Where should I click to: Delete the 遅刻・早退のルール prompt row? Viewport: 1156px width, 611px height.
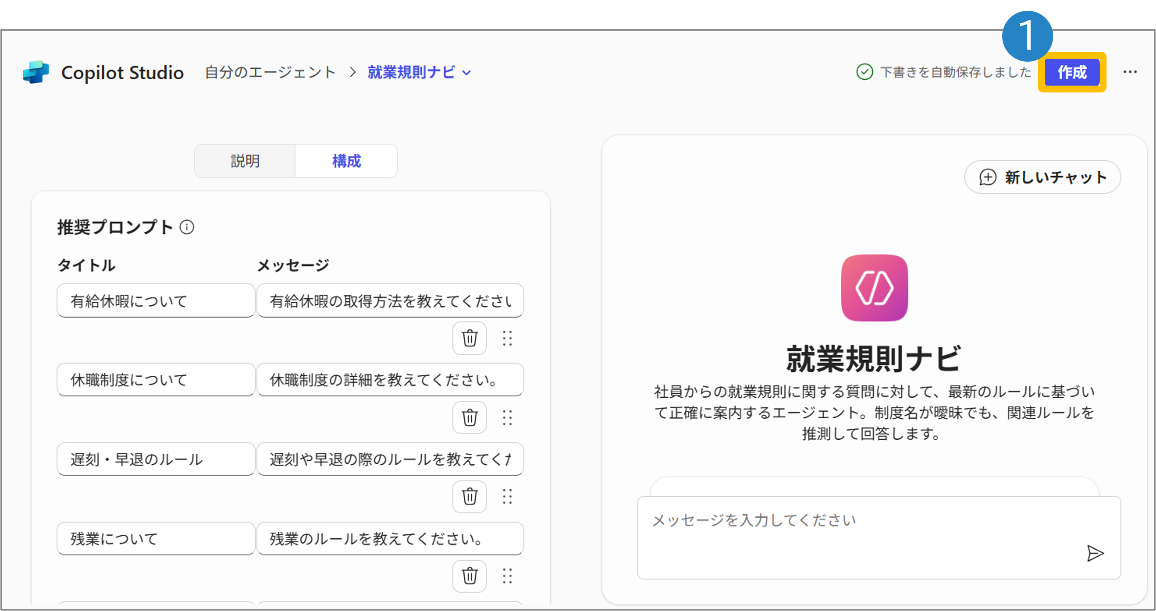[x=469, y=497]
